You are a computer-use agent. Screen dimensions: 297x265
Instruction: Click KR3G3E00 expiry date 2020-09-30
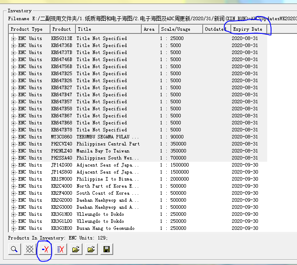pyautogui.click(x=245, y=228)
